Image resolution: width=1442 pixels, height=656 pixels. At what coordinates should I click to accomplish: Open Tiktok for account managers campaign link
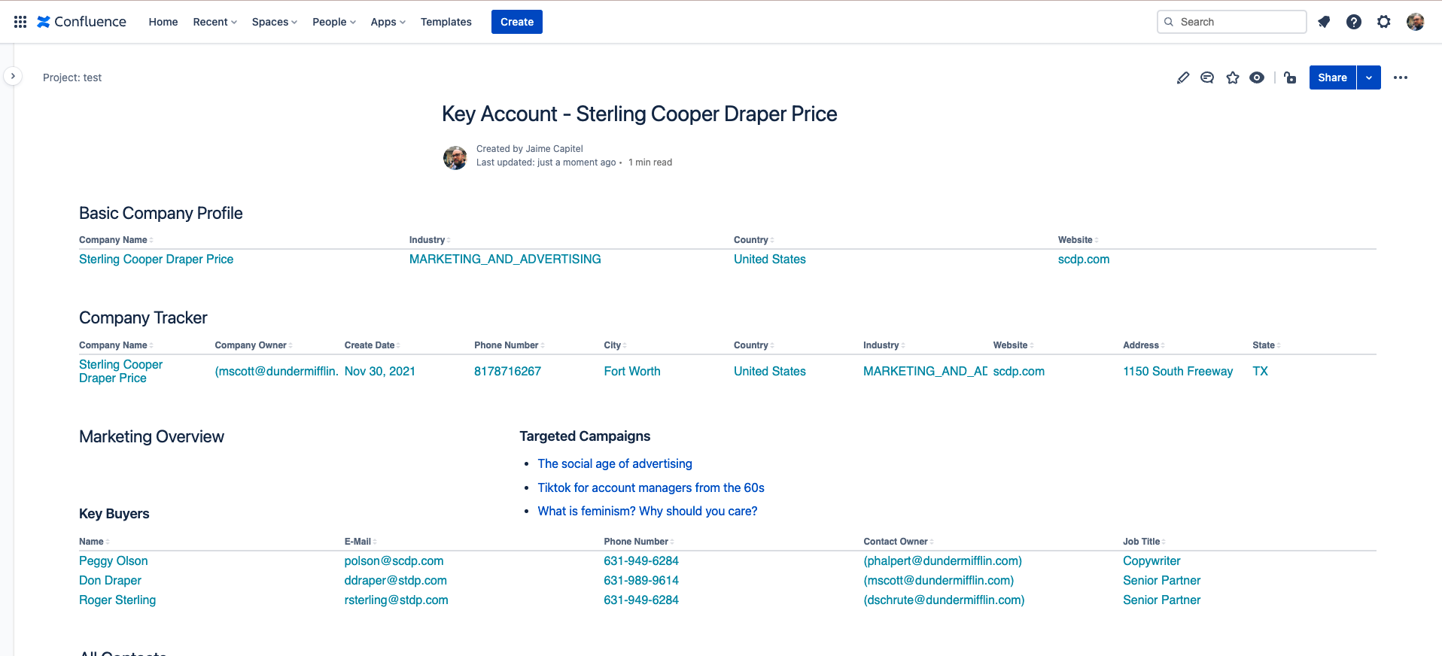click(651, 487)
